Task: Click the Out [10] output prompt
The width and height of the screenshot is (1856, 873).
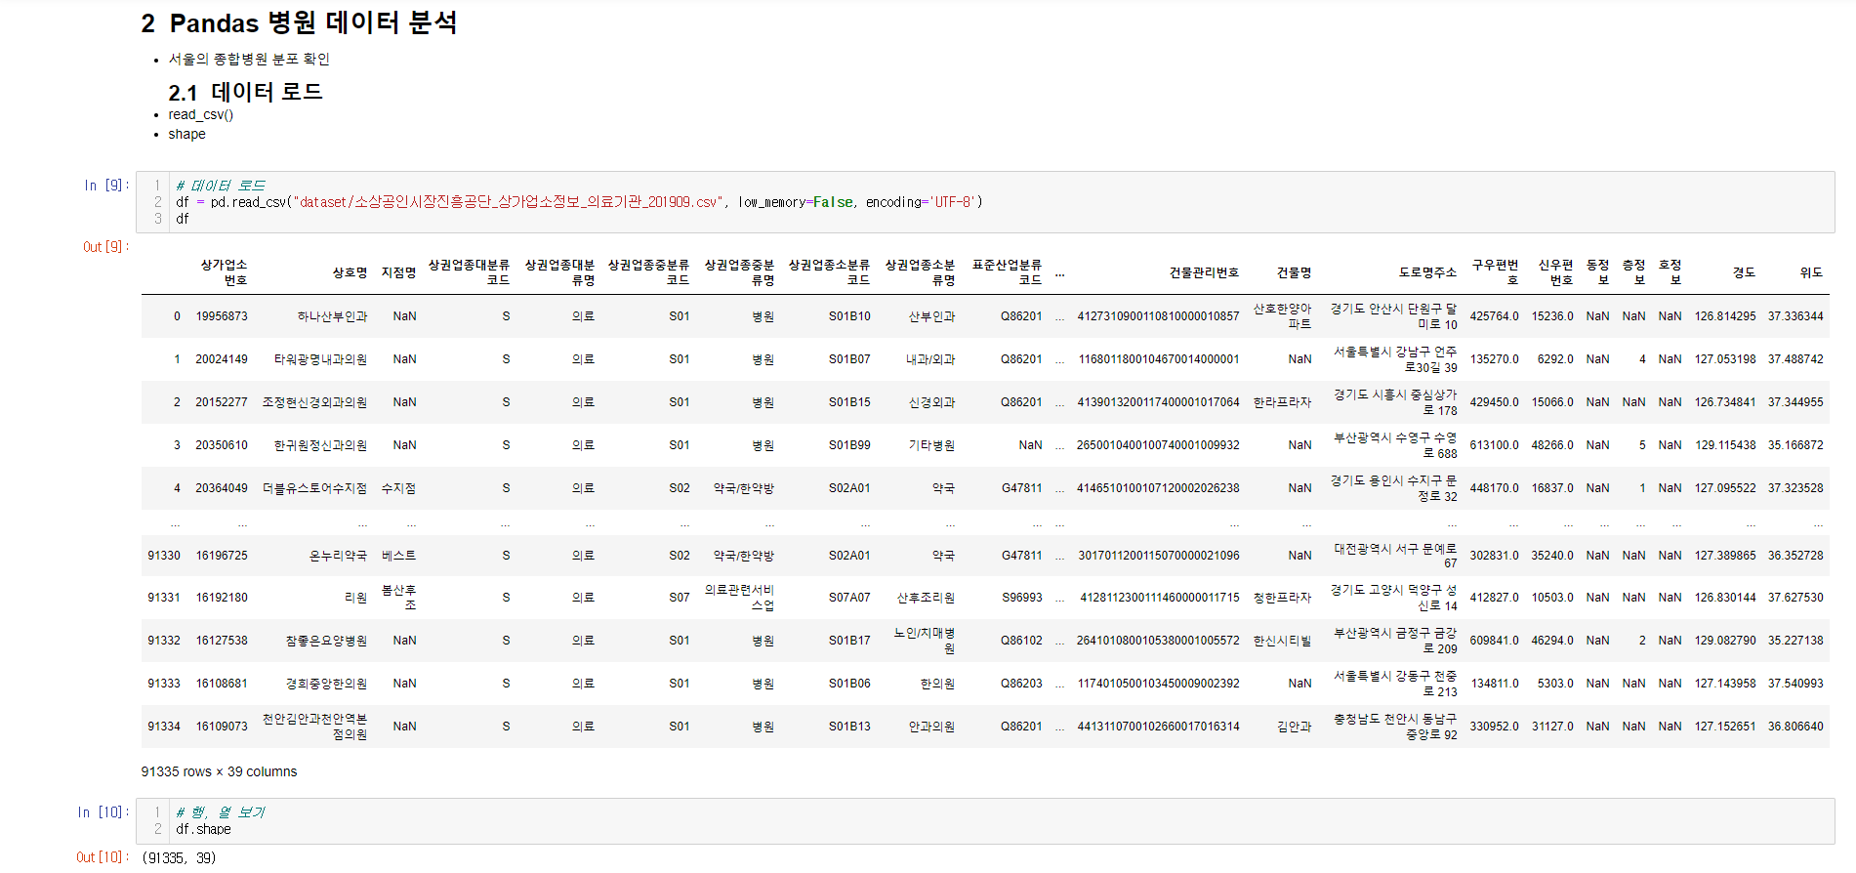Action: 103,857
